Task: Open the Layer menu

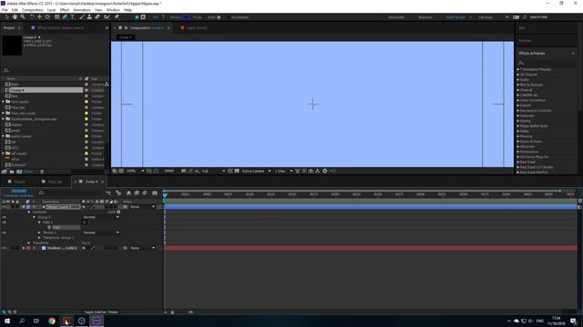Action: [52, 10]
